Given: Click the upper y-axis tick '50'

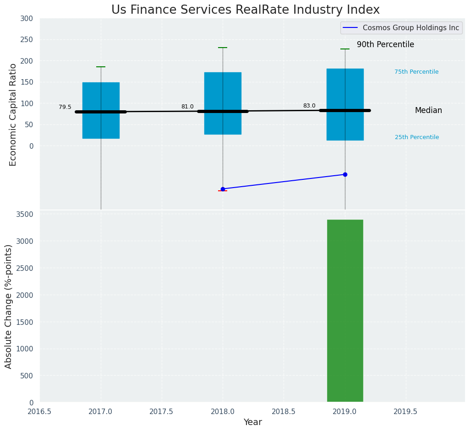Looking at the screenshot, I should 28,125.
